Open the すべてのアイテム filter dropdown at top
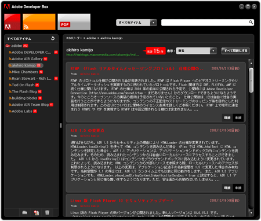 (136, 23)
